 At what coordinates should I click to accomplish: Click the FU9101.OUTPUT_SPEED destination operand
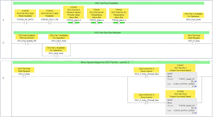coord(184,84)
